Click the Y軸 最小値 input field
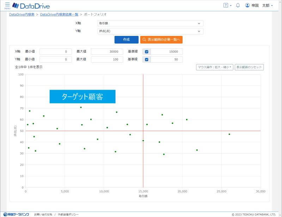This screenshot has height=217, width=282. pos(56,59)
